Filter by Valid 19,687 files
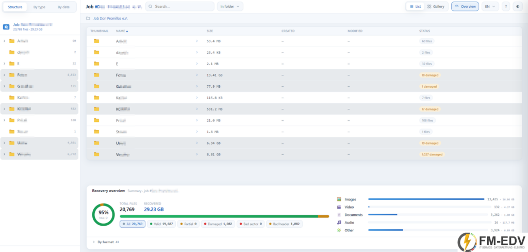Screen dimensions: 528x252 coord(161,224)
